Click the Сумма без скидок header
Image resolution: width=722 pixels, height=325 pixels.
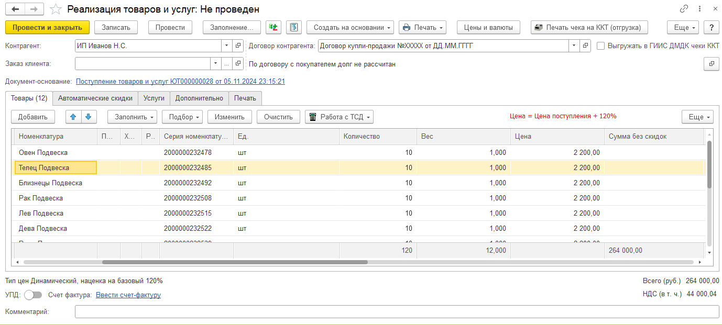coord(653,136)
